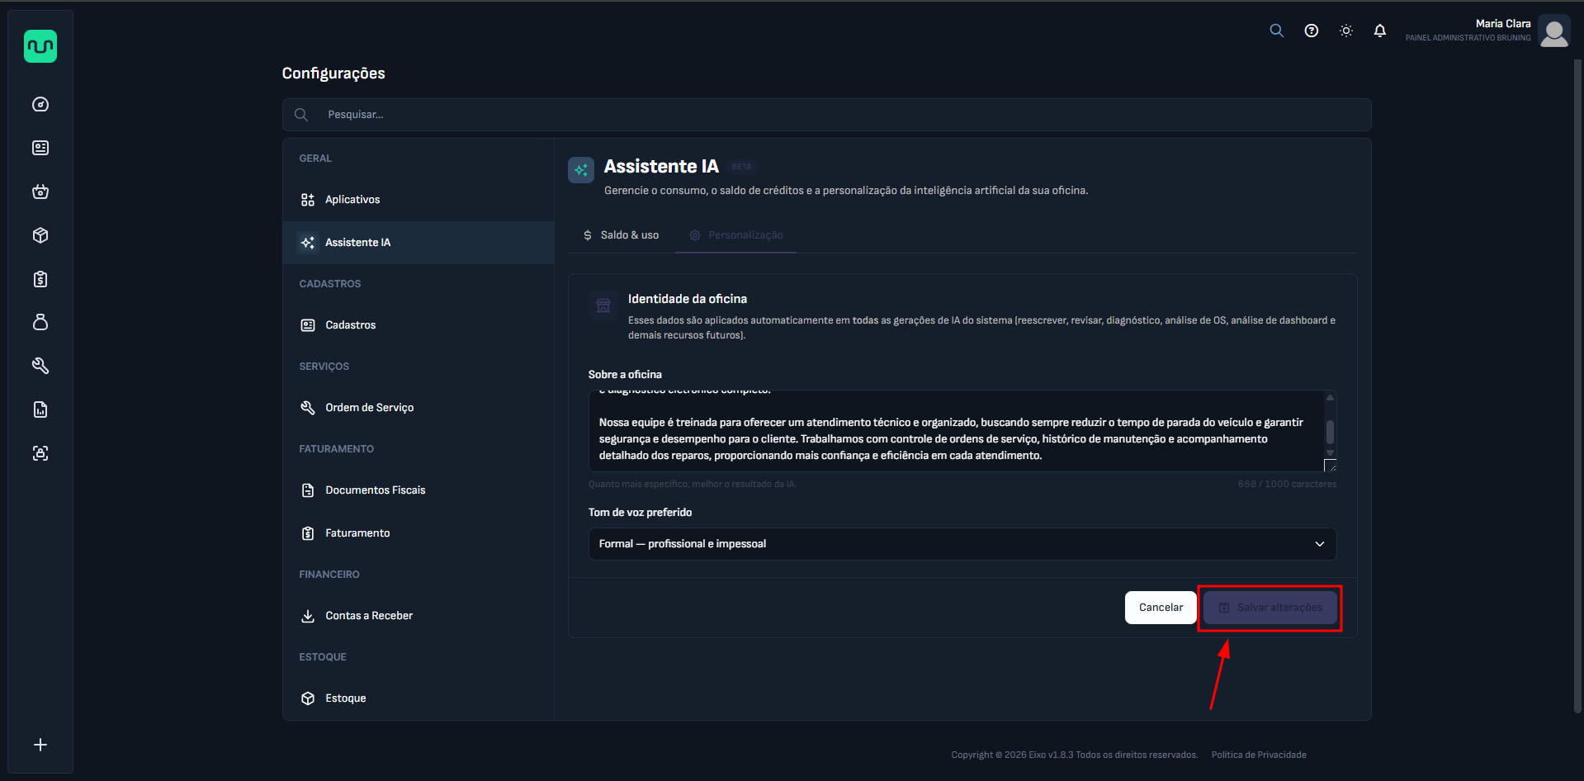
Task: Open the user scan icon in sidebar
Action: [40, 453]
